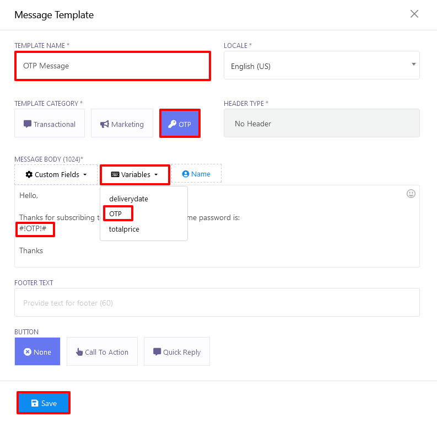Insert the Name placeholder button

(x=196, y=174)
